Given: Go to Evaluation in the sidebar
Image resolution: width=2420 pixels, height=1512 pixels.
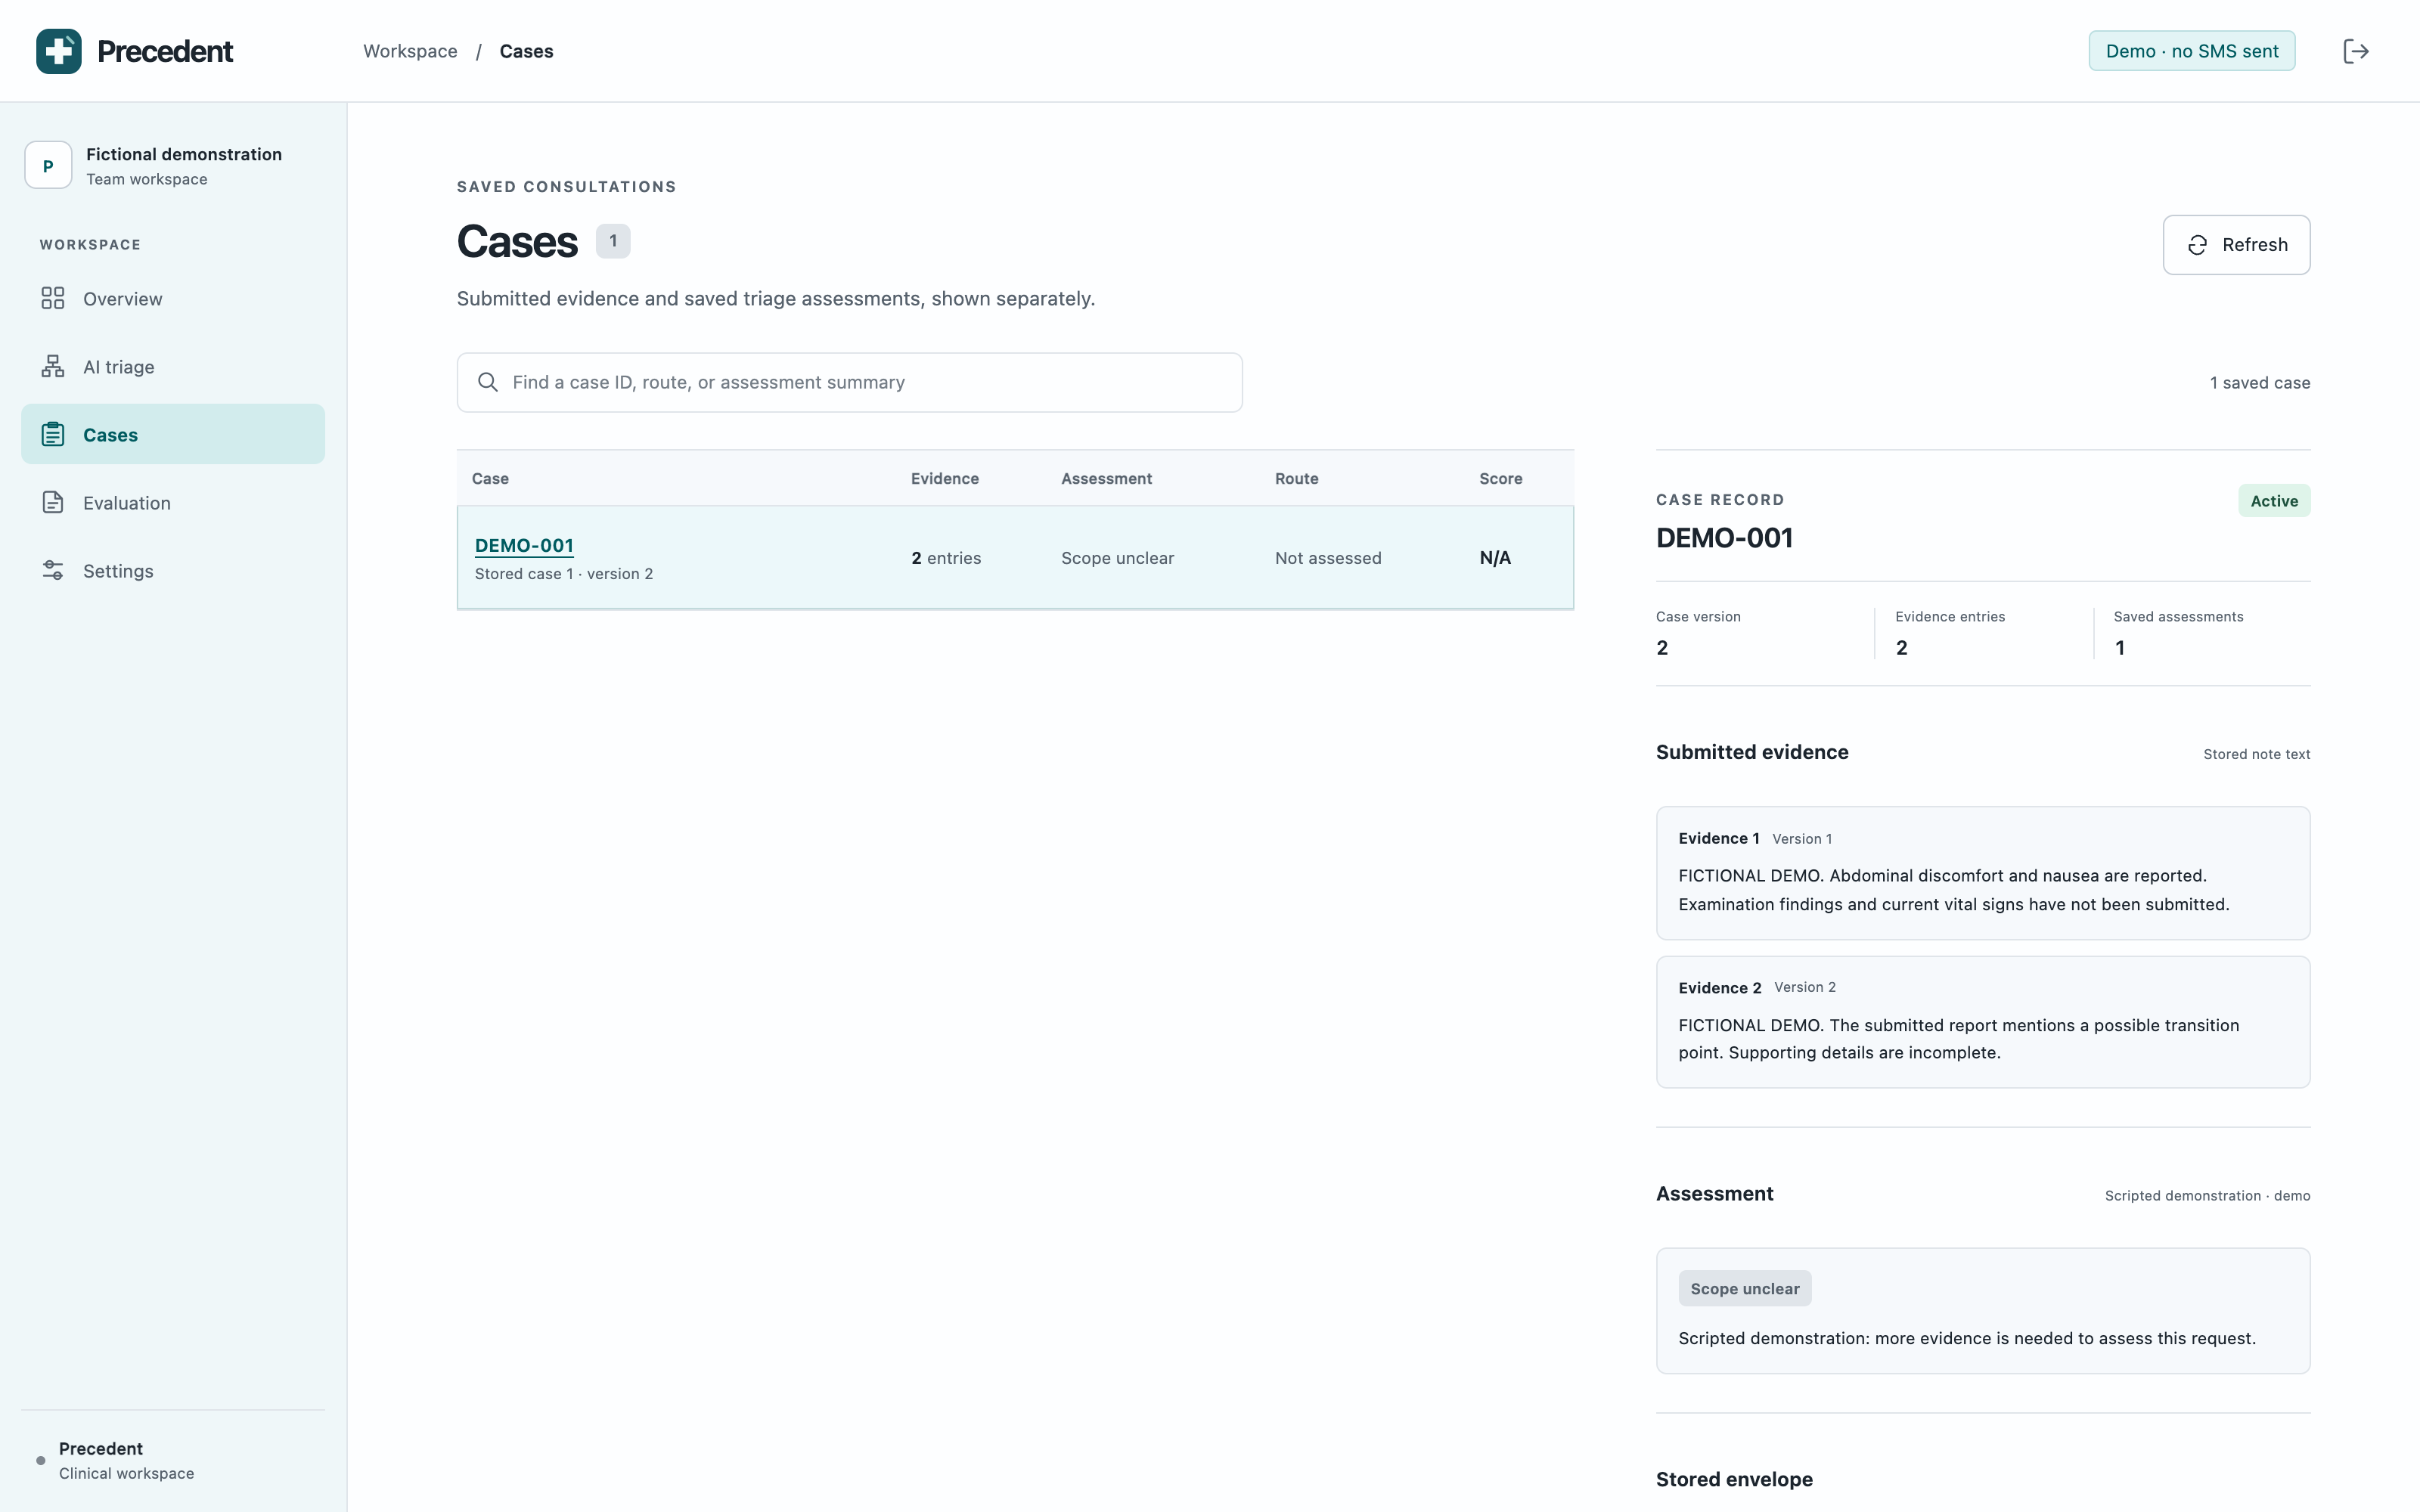Looking at the screenshot, I should pyautogui.click(x=173, y=502).
